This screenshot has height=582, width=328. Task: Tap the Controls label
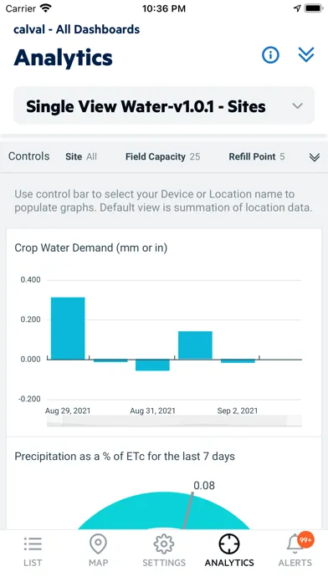click(x=29, y=156)
